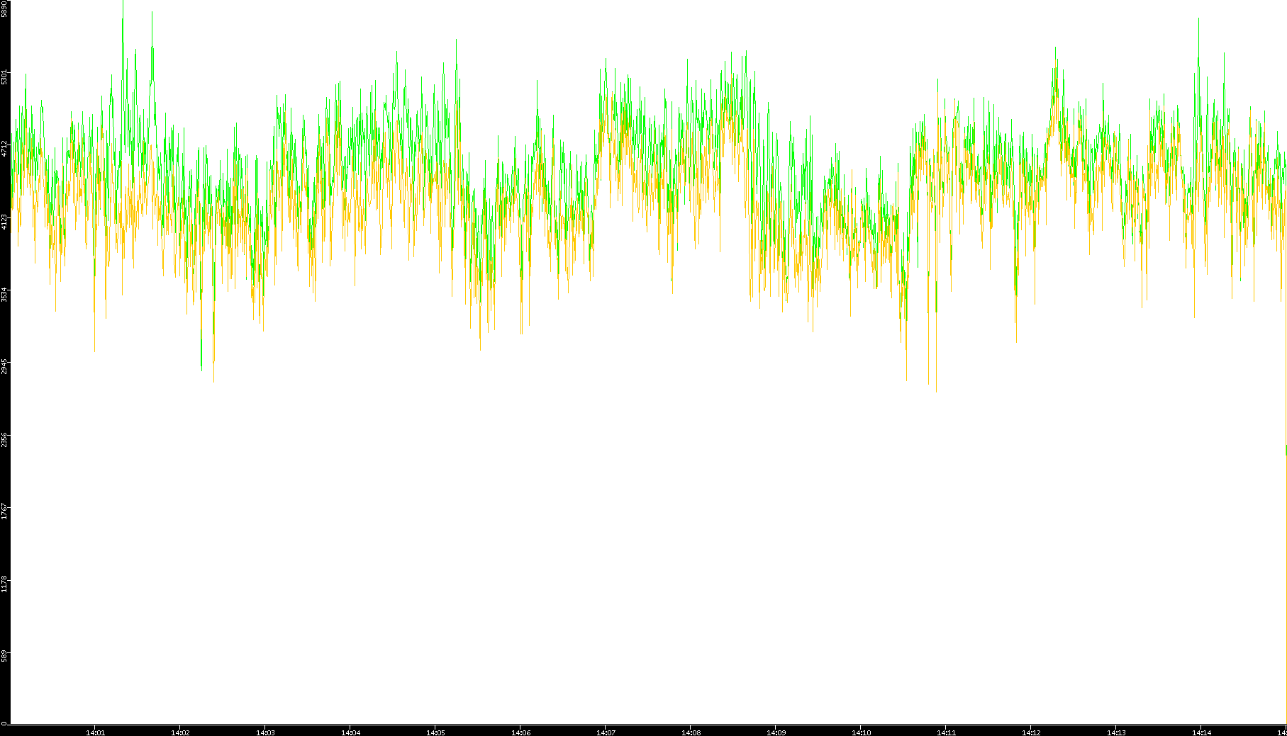Pick the 14:05 time marker

[435, 732]
